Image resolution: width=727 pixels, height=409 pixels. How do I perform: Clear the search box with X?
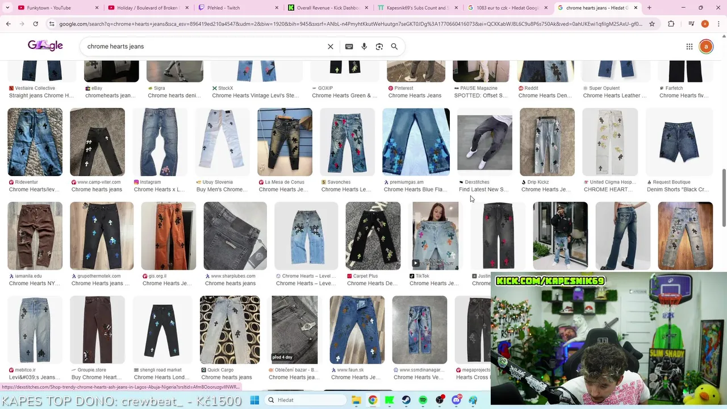[x=331, y=47]
